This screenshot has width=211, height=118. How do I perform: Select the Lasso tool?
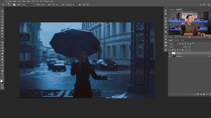(2, 17)
